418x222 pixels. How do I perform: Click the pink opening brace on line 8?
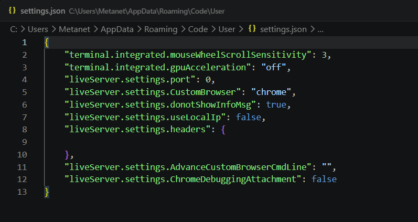click(223, 130)
